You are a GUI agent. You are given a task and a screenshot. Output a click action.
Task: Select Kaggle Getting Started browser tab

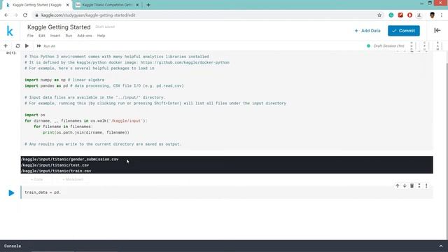[x=37, y=5]
